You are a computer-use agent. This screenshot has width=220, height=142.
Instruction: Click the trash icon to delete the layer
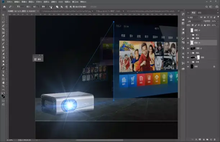point(215,139)
